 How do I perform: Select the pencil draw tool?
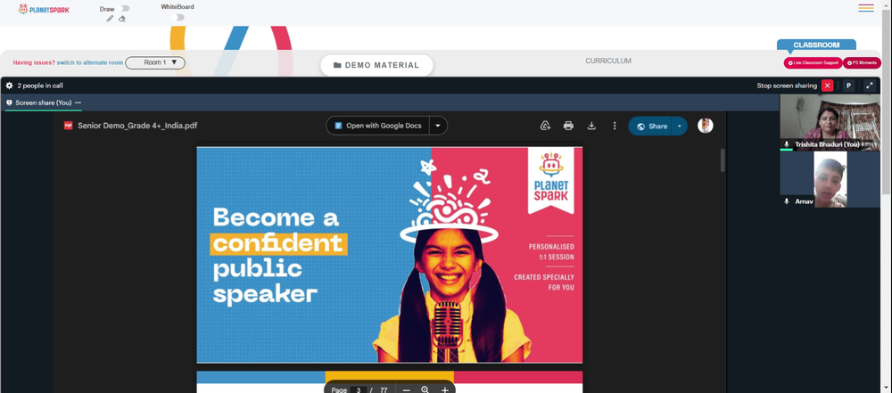tap(110, 19)
